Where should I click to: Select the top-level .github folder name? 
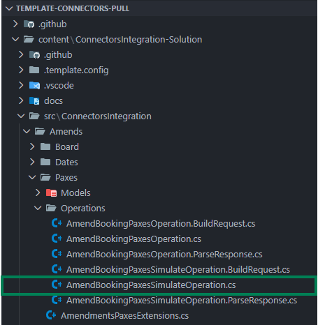(52, 24)
